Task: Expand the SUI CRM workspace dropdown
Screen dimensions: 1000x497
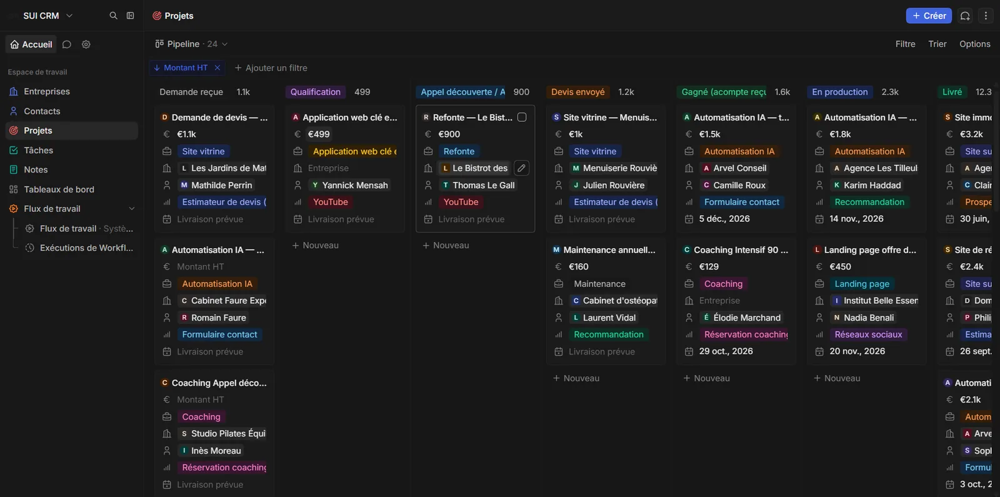Action: [48, 16]
